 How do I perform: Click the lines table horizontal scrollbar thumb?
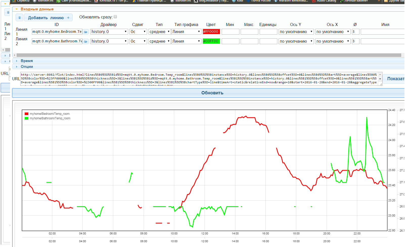tap(209, 55)
